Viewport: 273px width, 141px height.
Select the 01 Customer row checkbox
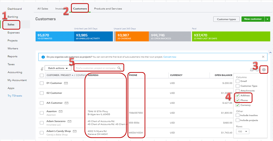(x=42, y=83)
